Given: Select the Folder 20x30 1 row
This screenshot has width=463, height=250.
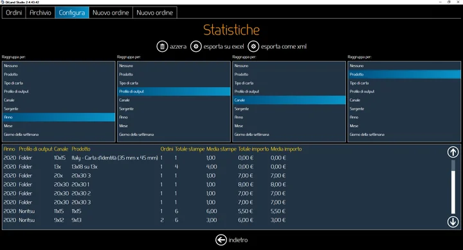Looking at the screenshot, I should [x=145, y=185].
